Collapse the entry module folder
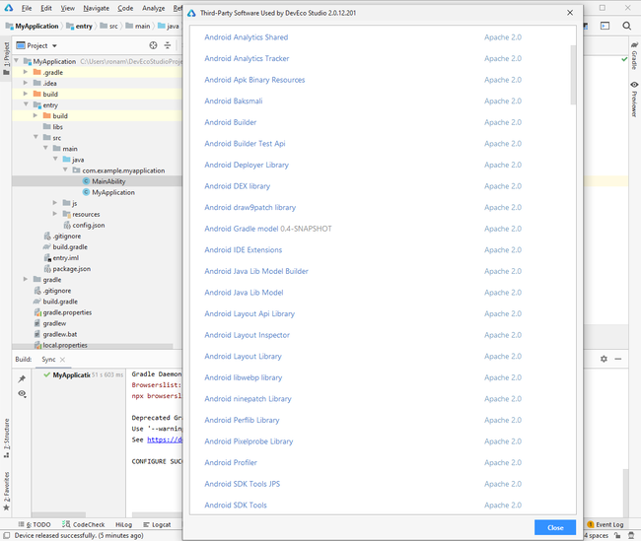The image size is (641, 541). (x=26, y=104)
